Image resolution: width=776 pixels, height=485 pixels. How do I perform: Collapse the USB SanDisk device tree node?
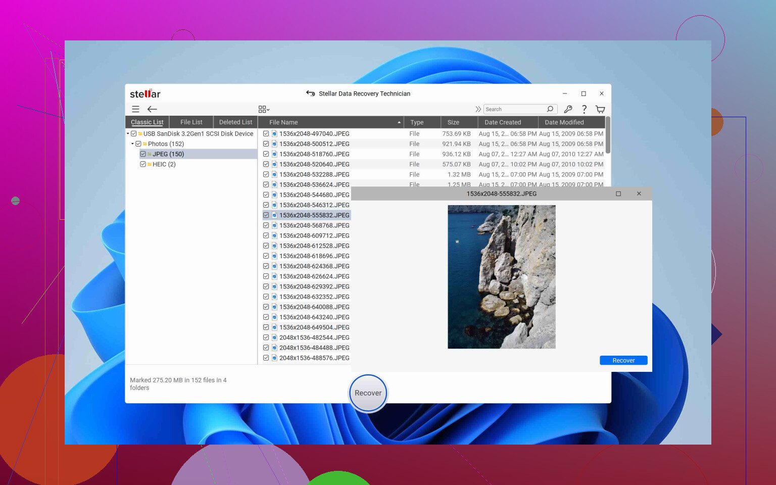tap(128, 134)
